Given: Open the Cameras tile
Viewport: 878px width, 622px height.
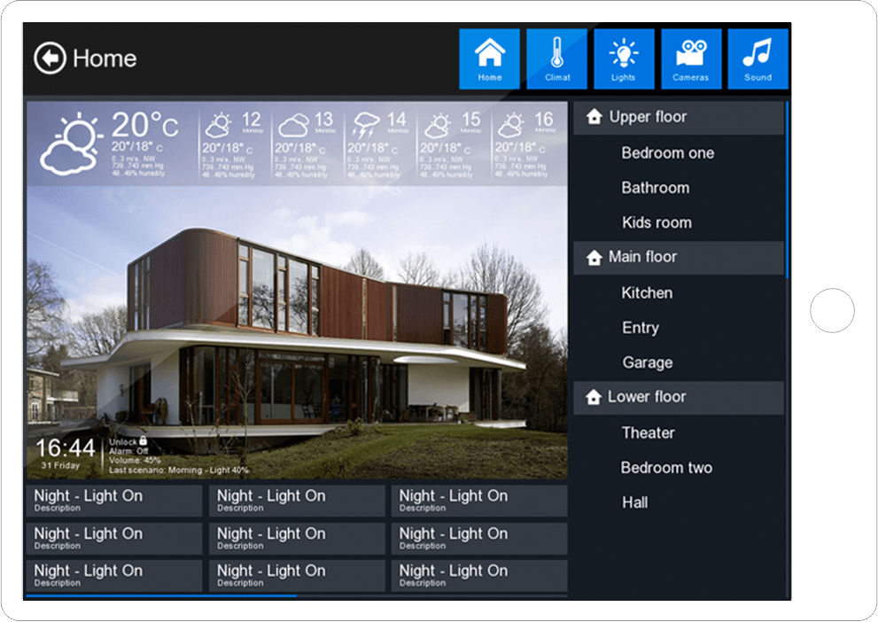Looking at the screenshot, I should (691, 58).
